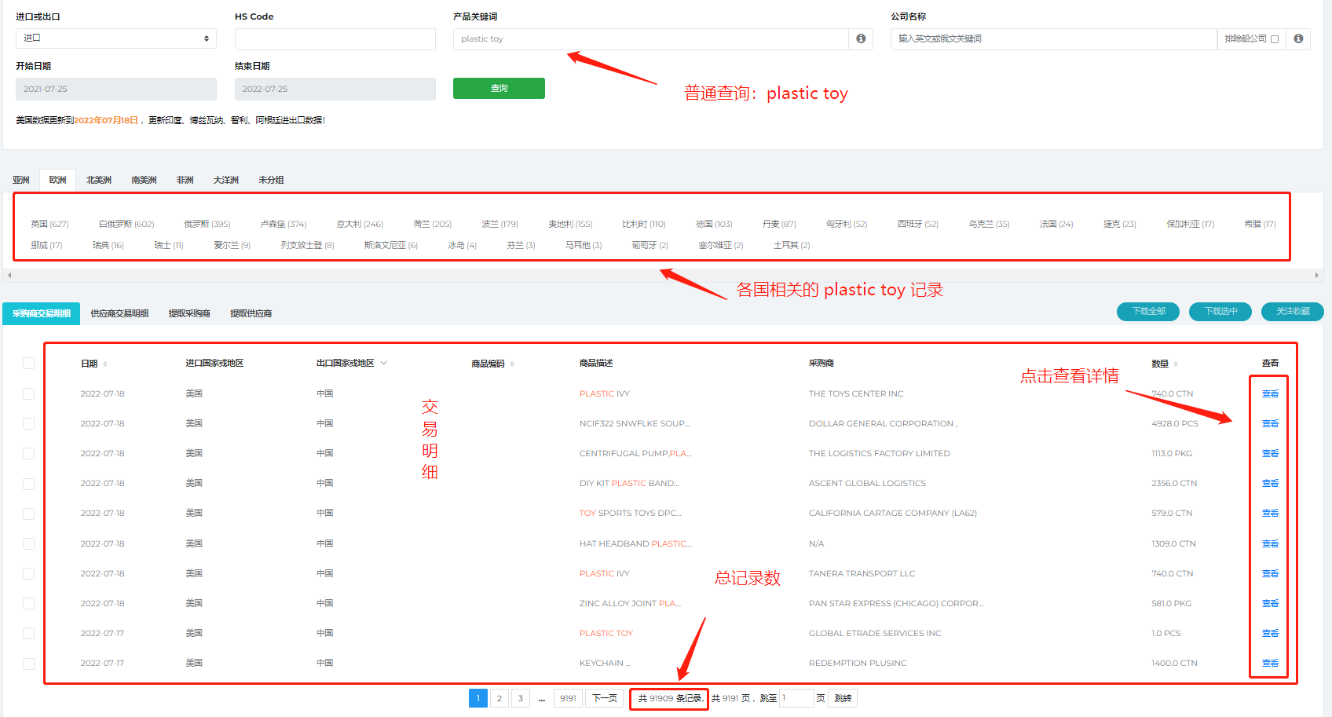Open the 进口或出口 dropdown
Viewport: 1332px width, 717px height.
coord(116,38)
